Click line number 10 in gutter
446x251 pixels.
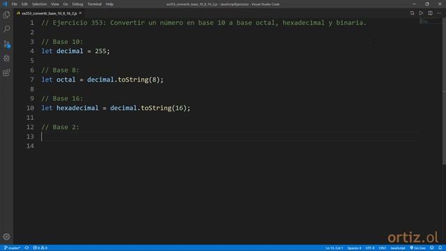tap(30, 108)
